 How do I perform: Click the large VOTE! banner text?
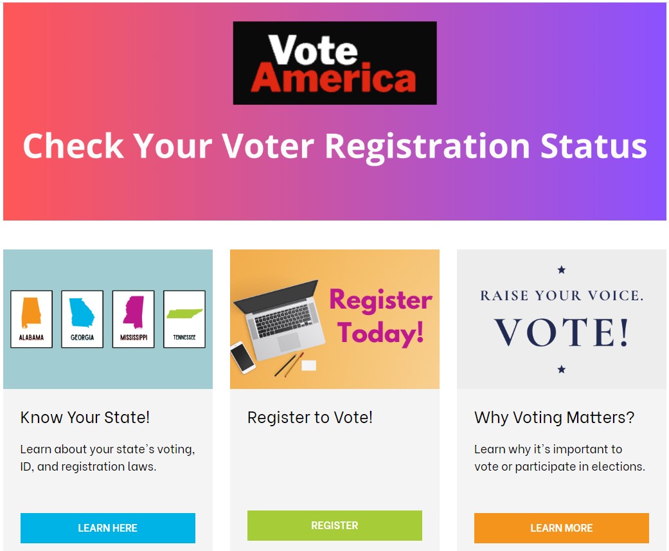pos(561,332)
